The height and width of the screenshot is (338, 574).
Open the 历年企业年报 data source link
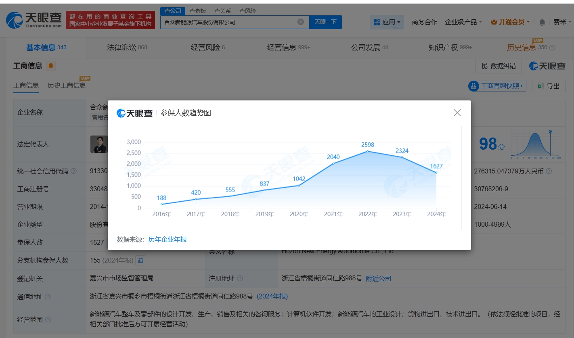click(x=168, y=239)
